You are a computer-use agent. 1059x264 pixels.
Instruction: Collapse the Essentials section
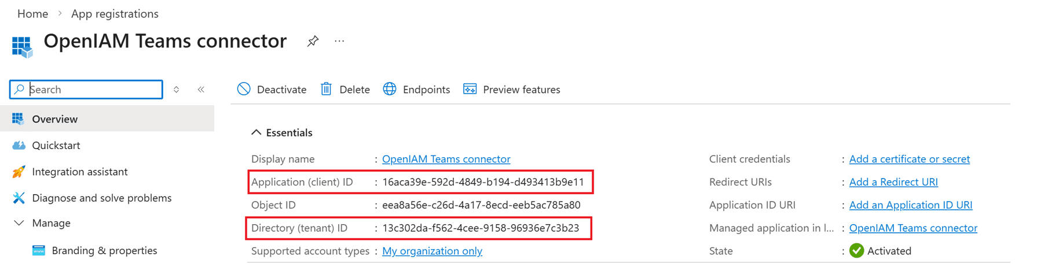(x=256, y=133)
